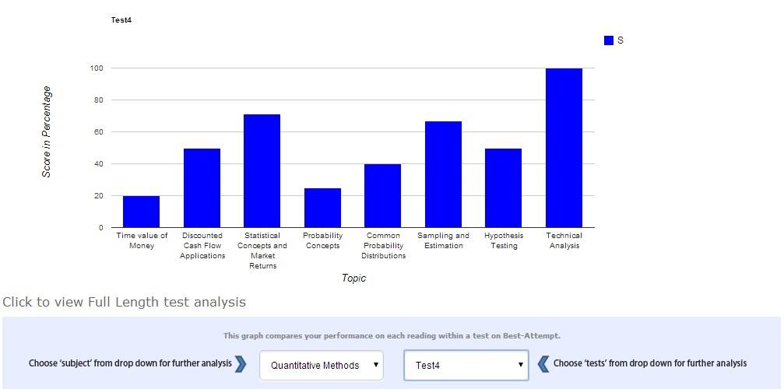Click the blue S legend swatch
The image size is (784, 389).
click(609, 40)
